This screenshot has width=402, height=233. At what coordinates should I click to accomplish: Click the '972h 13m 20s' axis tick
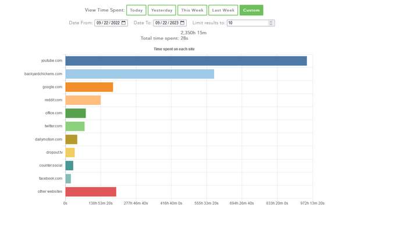pos(312,203)
